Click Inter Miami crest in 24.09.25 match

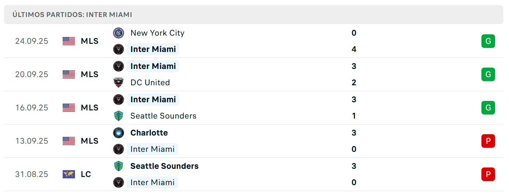coord(119,49)
